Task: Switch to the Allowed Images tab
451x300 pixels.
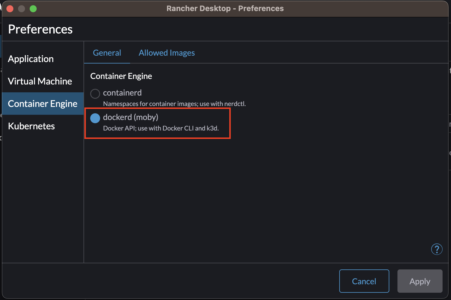Action: [167, 53]
